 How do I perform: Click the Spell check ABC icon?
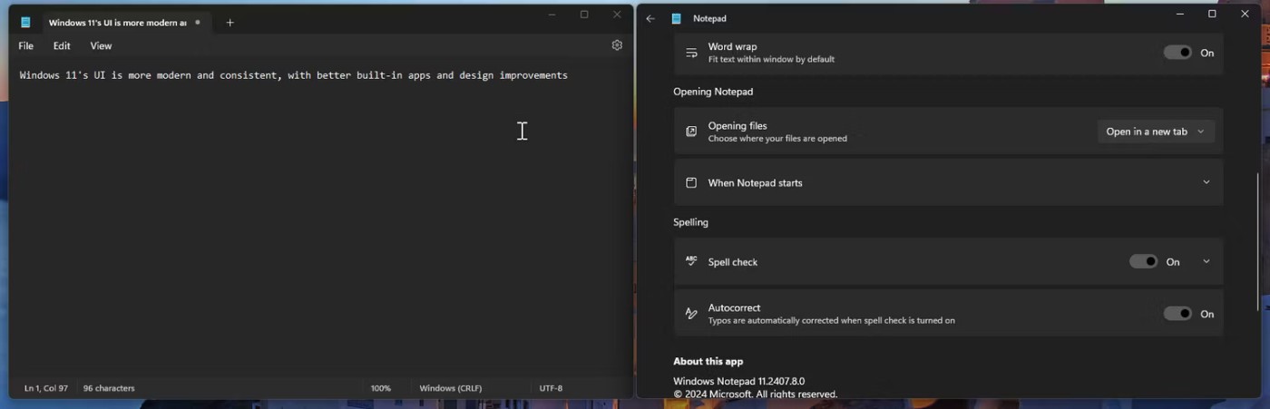point(691,261)
